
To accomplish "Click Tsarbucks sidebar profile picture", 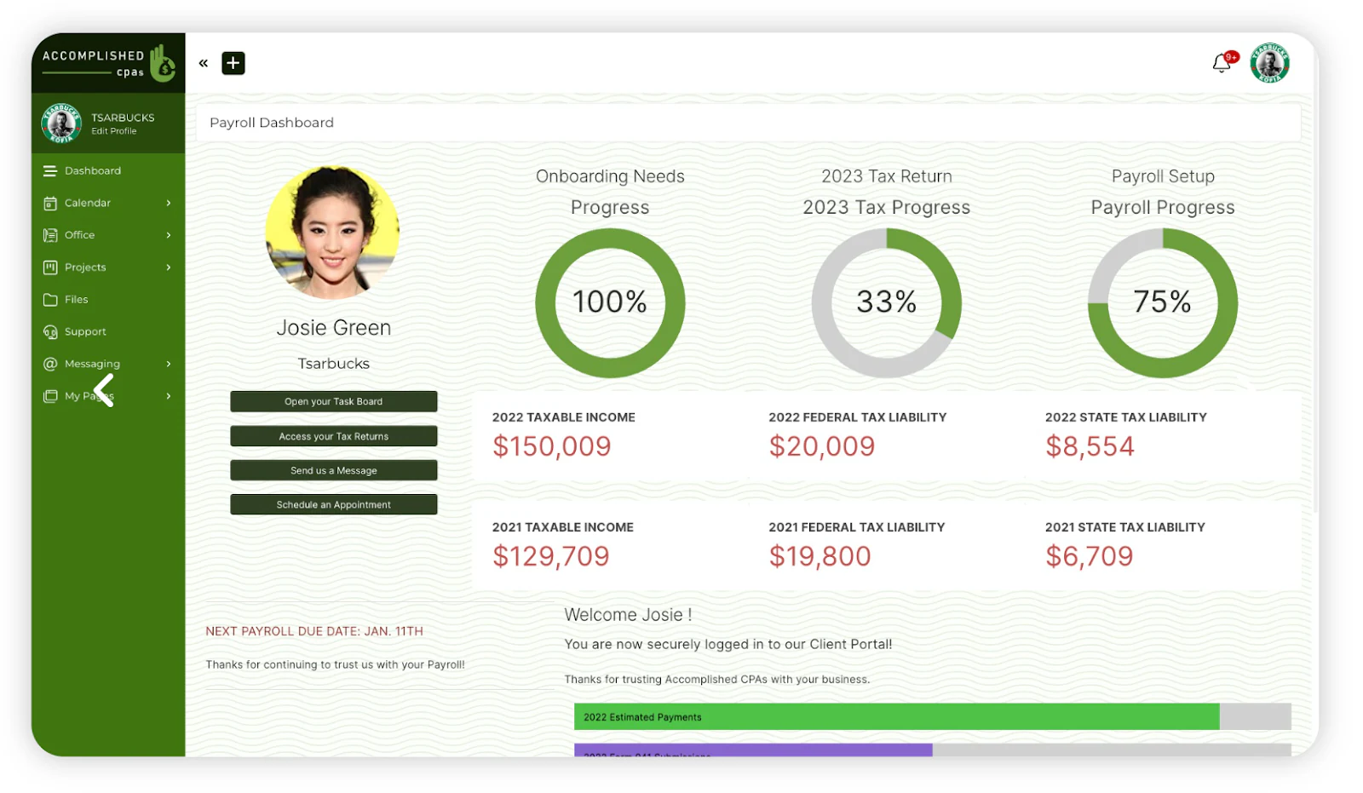I will click(x=61, y=124).
